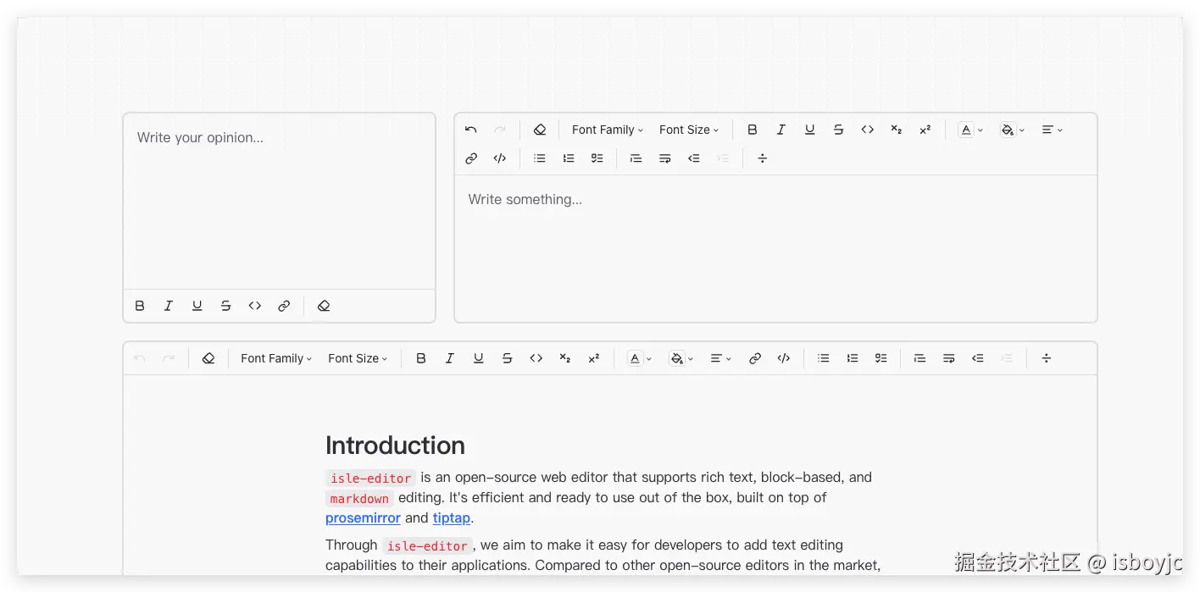Insert a horizontal divider using the divide icon
The height and width of the screenshot is (592, 1200).
pyautogui.click(x=762, y=158)
